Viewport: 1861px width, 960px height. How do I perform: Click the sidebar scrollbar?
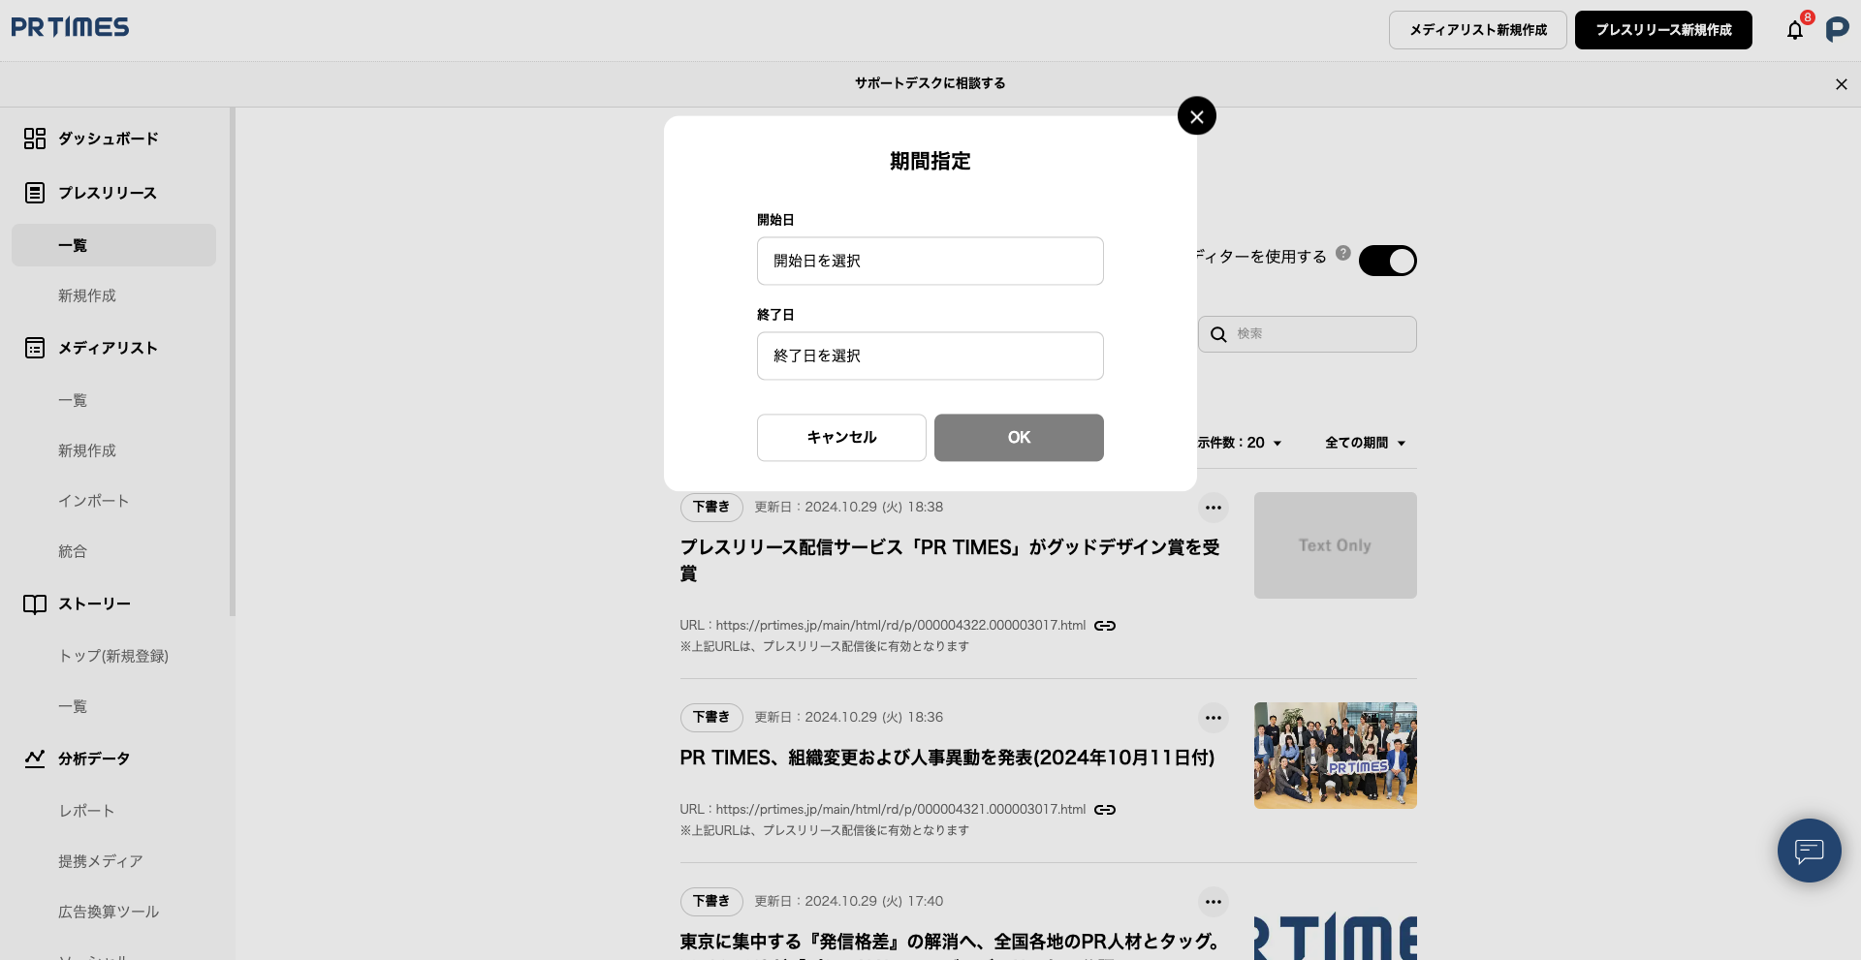[x=233, y=361]
